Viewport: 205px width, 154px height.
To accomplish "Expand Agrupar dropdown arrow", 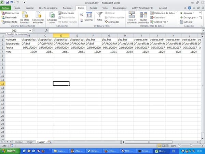I will [193, 13].
